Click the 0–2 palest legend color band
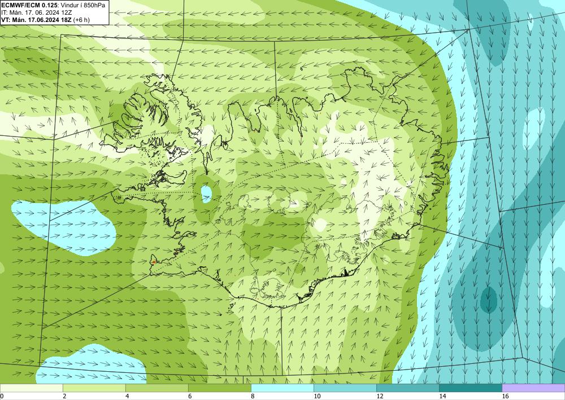Viewport: 565px width, 400px height. click(x=31, y=388)
